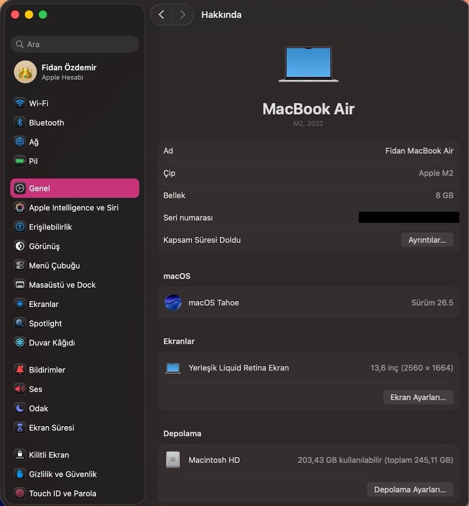Viewport: 469px width, 506px height.
Task: Select Odak label in sidebar
Action: (x=39, y=408)
